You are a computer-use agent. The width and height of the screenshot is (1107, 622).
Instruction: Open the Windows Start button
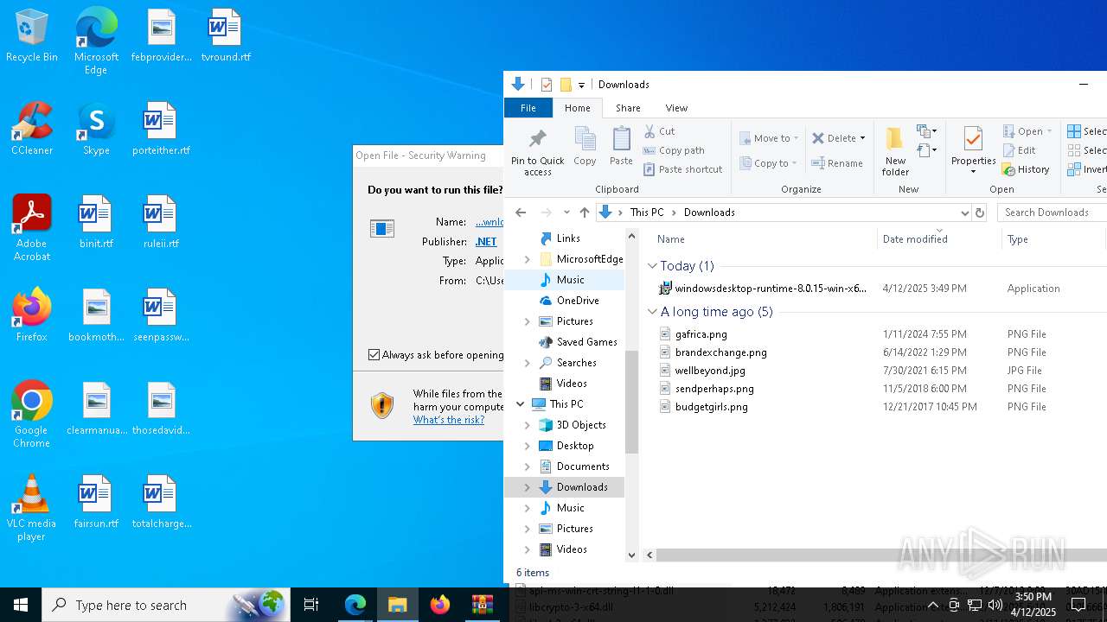(21, 605)
